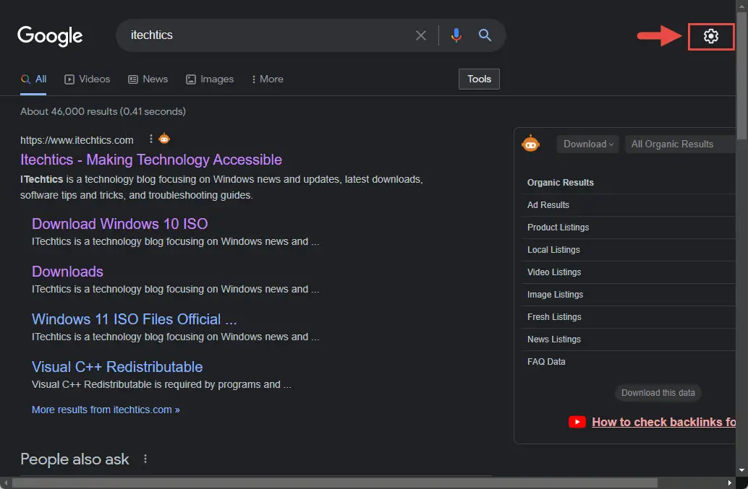
Task: Click the People also ask heading
Action: (x=75, y=459)
